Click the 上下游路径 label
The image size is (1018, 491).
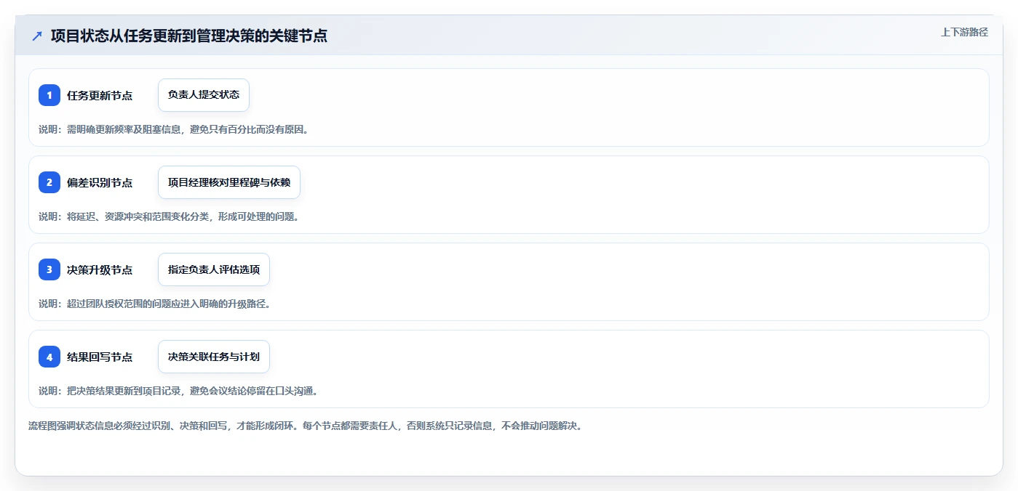tap(964, 32)
